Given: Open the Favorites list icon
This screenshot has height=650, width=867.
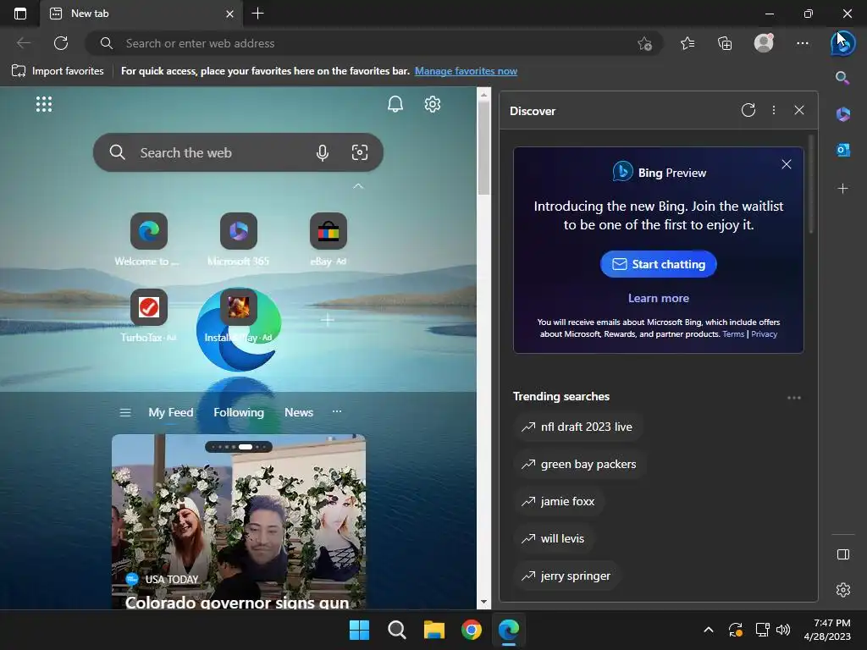Looking at the screenshot, I should pyautogui.click(x=688, y=43).
